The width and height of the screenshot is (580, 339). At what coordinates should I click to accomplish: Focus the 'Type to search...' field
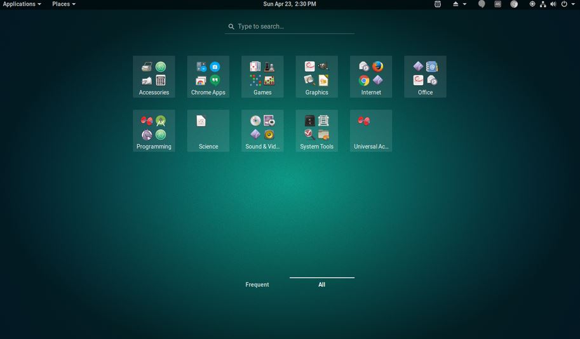(x=290, y=27)
